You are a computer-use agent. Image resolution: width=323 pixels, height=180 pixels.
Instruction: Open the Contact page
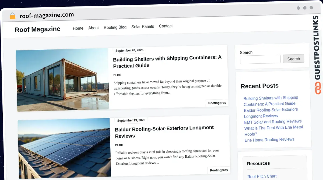pos(166,26)
